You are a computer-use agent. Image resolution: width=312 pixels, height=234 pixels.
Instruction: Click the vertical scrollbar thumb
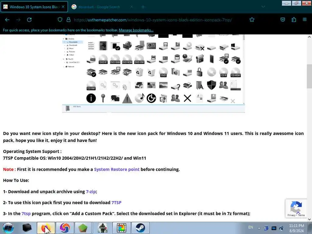[x=310, y=76]
